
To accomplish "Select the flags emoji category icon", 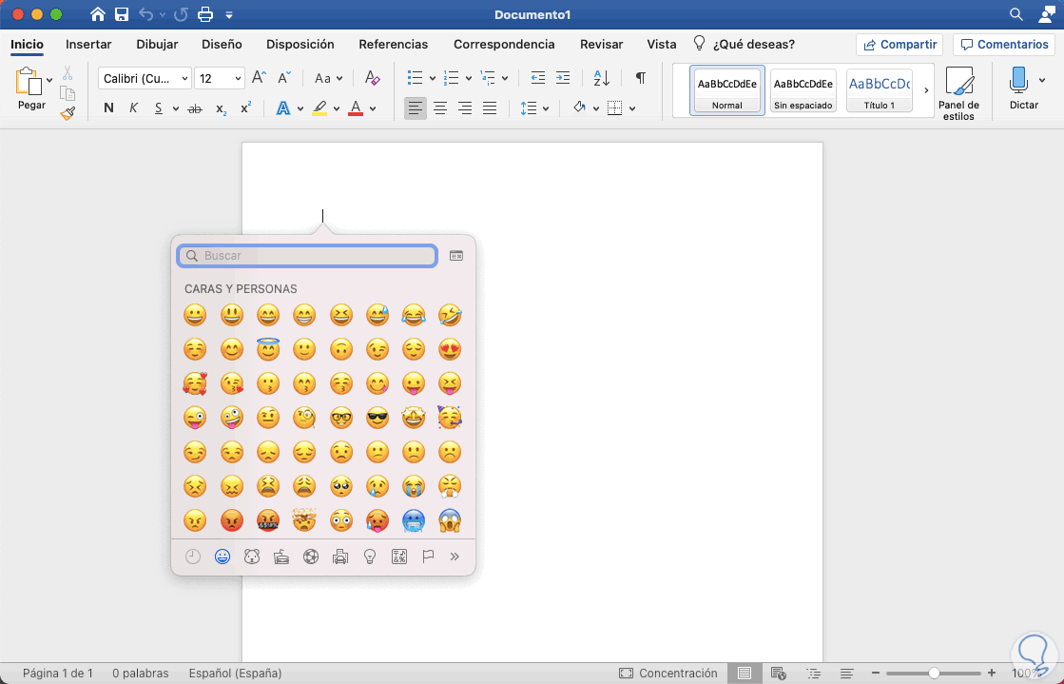I will coord(428,557).
